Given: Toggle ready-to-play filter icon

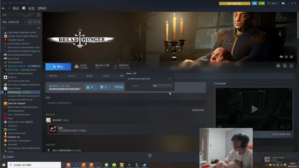Looking at the screenshot, I should point(39,22).
